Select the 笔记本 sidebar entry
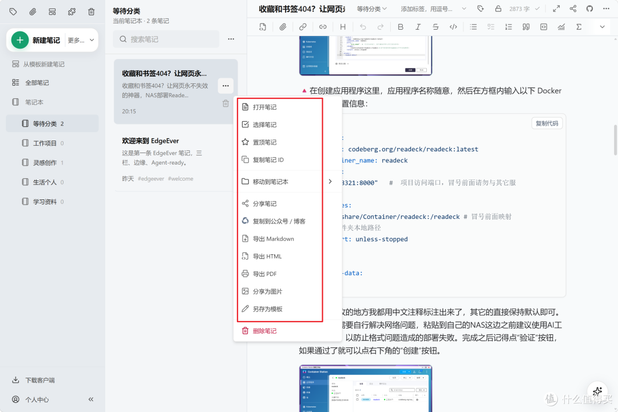This screenshot has width=618, height=412. 27,102
